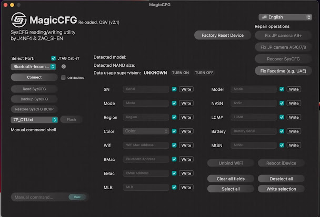Click the Backup SysCFG button
320x217 pixels.
[34, 99]
